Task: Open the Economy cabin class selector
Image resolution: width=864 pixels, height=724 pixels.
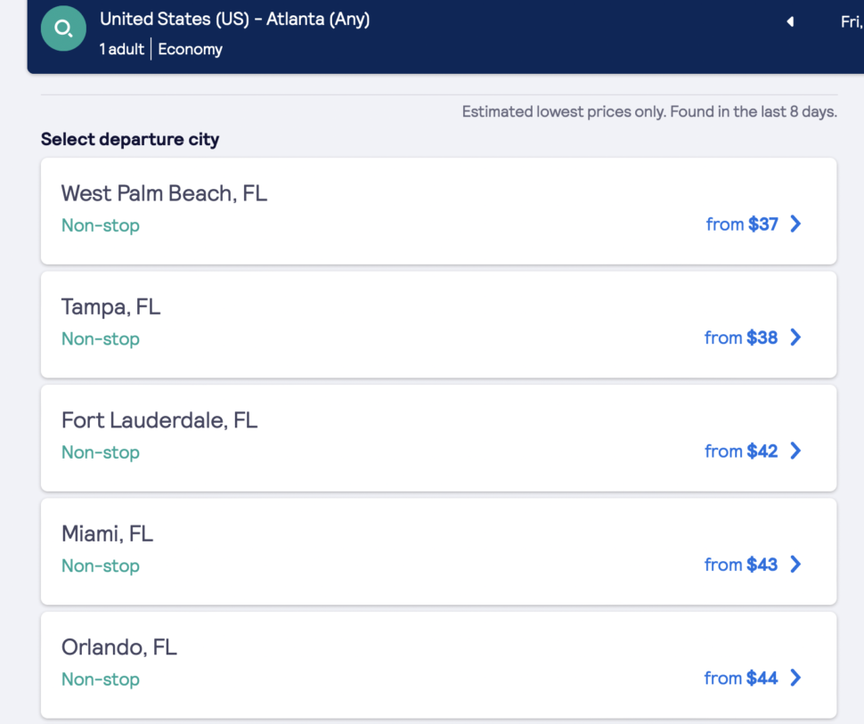Action: click(x=190, y=49)
